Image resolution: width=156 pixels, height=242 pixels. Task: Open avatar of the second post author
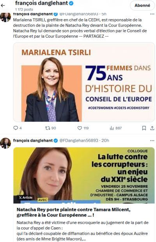coord(5,143)
